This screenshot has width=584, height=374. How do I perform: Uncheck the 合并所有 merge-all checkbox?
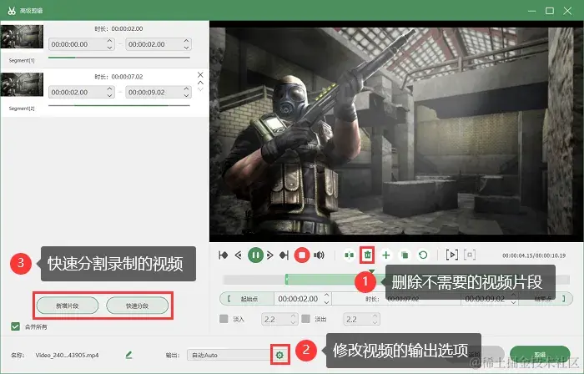15,326
